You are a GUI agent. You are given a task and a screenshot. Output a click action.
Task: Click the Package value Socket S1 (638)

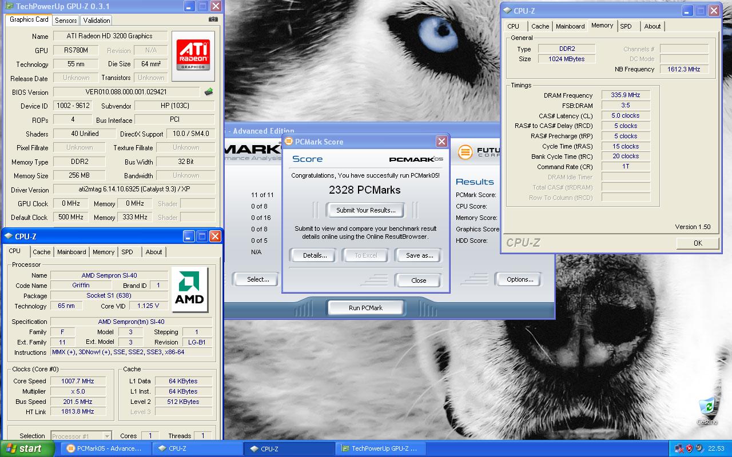(x=109, y=295)
